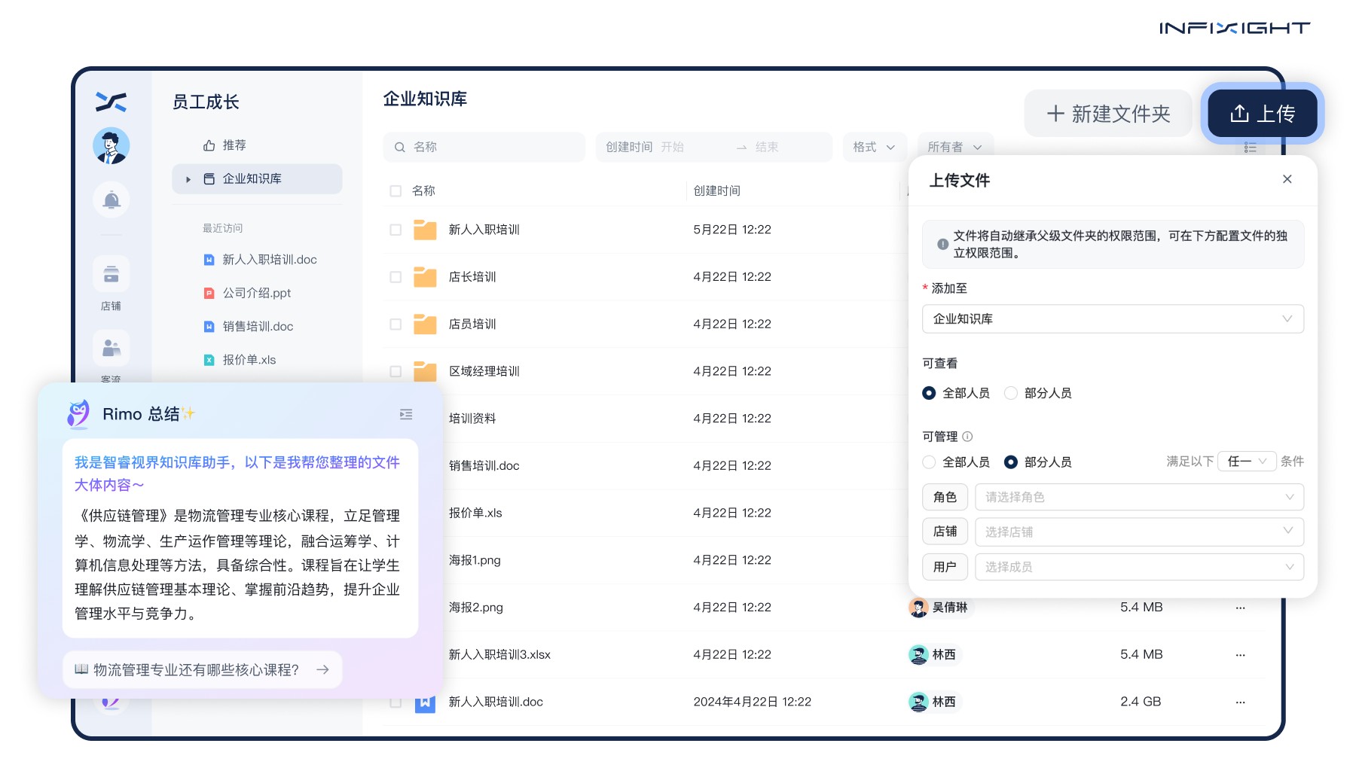Select 部分人员 under 可查看
The height and width of the screenshot is (783, 1356).
click(x=1011, y=393)
